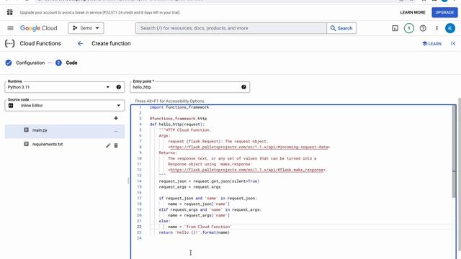Activate Cloud Shell terminal icon
This screenshot has width=461, height=259.
coord(395,28)
